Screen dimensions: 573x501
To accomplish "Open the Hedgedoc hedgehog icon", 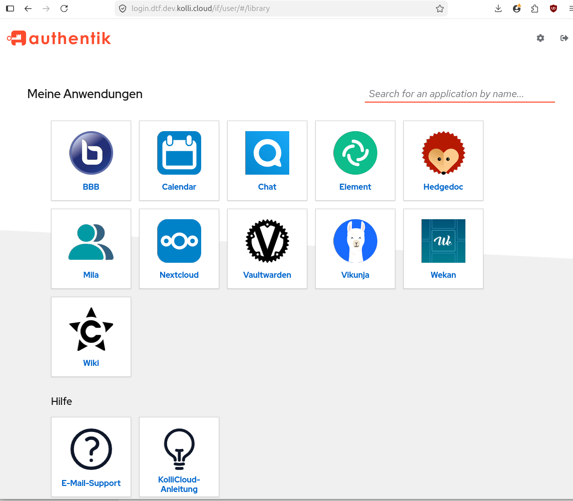I will (x=443, y=153).
